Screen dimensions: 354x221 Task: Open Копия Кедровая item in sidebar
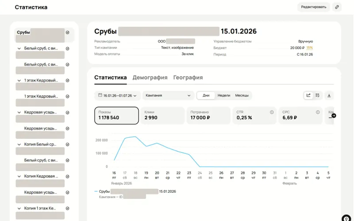tap(41, 176)
